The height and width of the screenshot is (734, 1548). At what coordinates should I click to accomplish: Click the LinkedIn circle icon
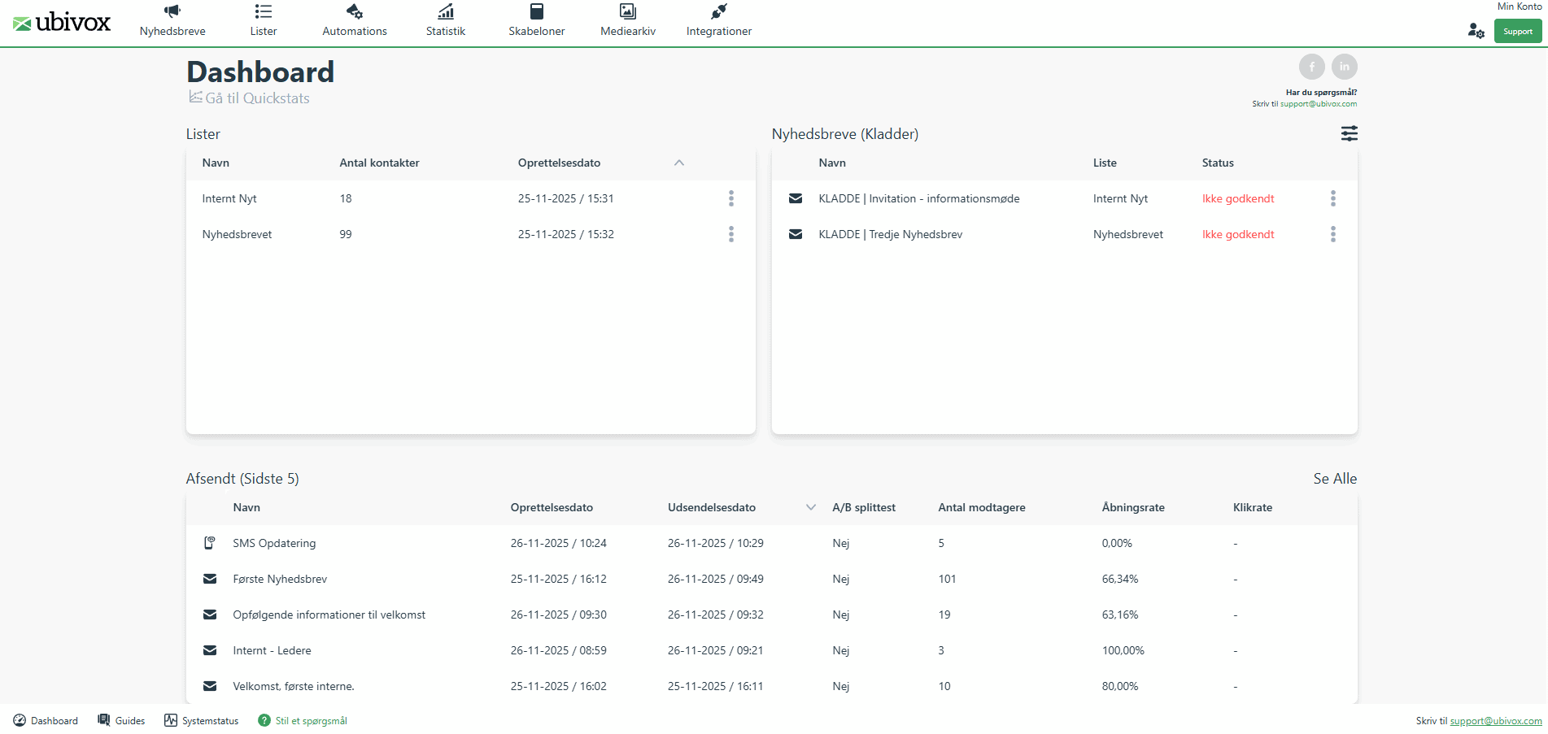[x=1345, y=66]
